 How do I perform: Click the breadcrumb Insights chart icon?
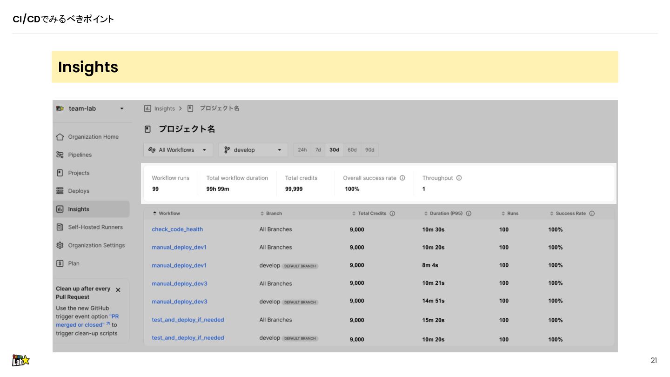147,108
